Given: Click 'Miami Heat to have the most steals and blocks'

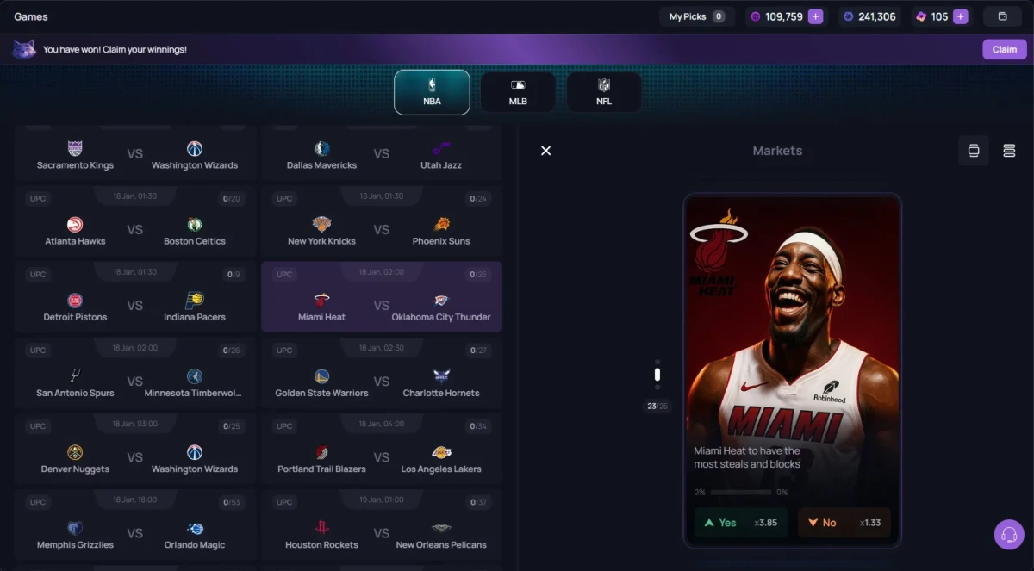Looking at the screenshot, I should [747, 457].
